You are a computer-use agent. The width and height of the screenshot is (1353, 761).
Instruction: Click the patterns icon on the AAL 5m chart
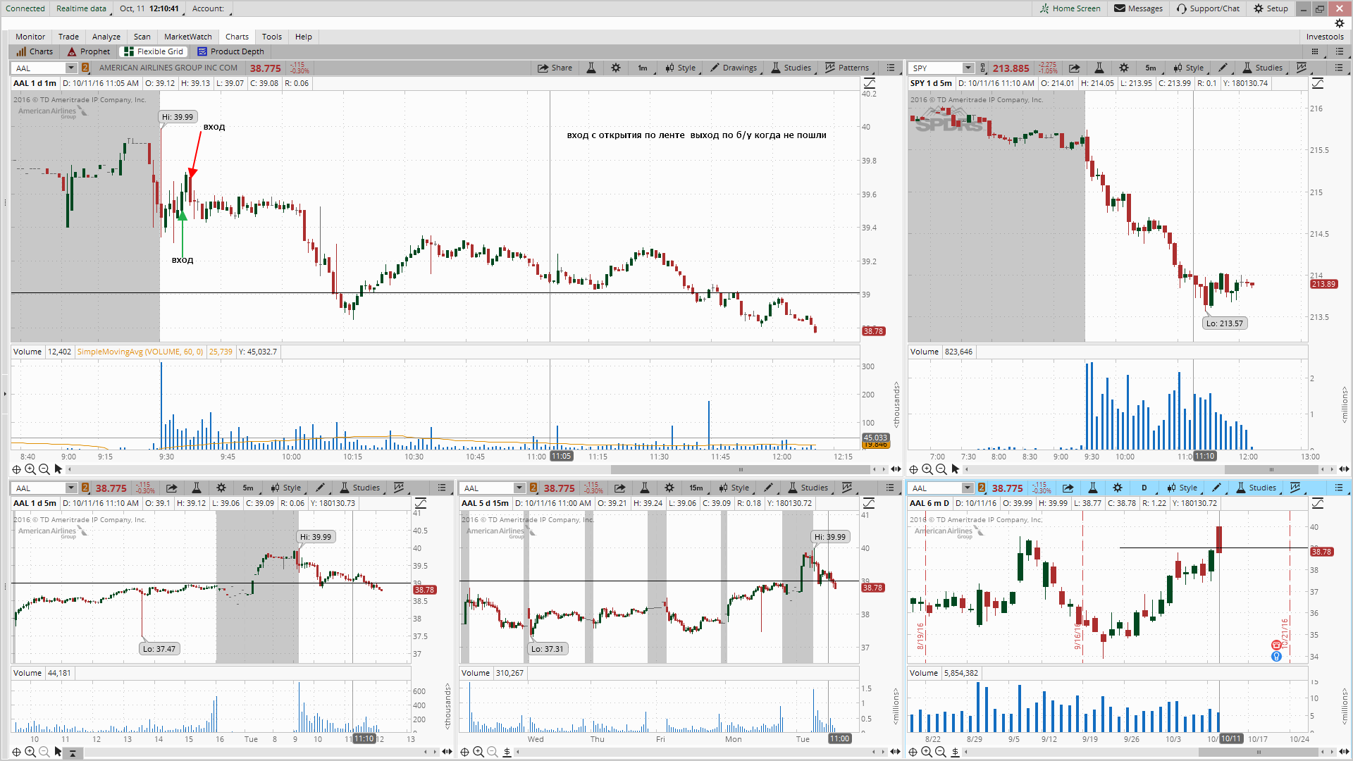tap(399, 488)
